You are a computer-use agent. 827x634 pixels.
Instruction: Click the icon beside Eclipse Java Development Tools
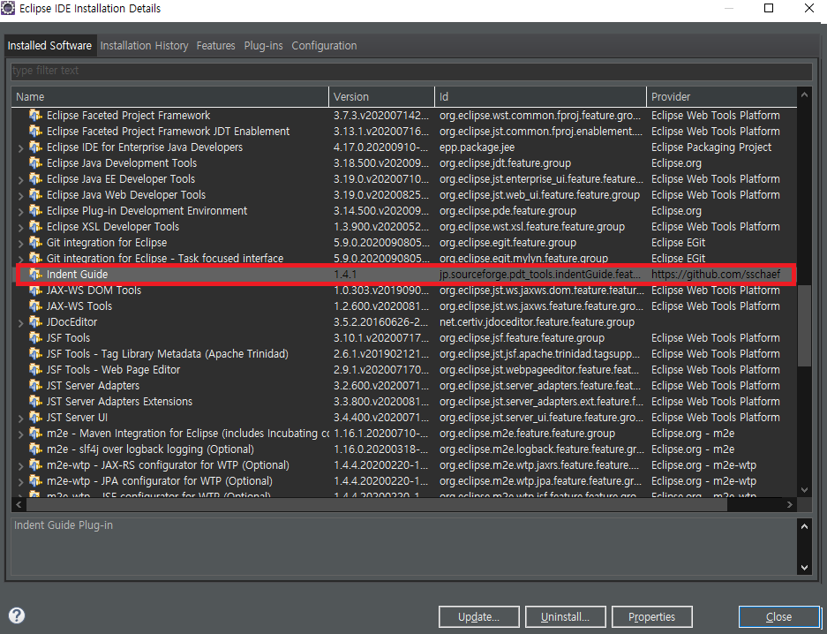(x=35, y=163)
